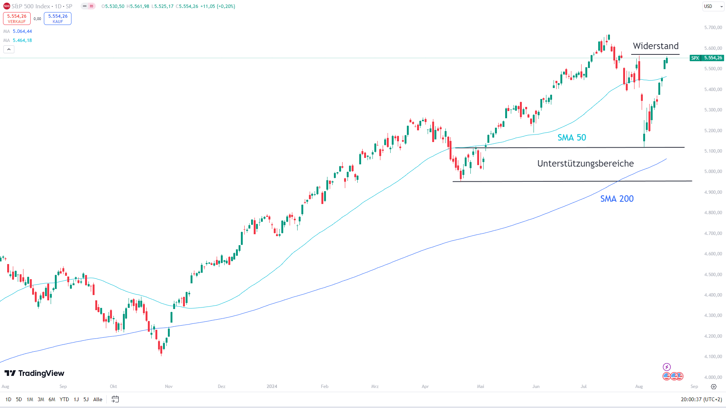Screen dimensions: 726x408
Task: Select the 5J time range
Action: [x=86, y=399]
